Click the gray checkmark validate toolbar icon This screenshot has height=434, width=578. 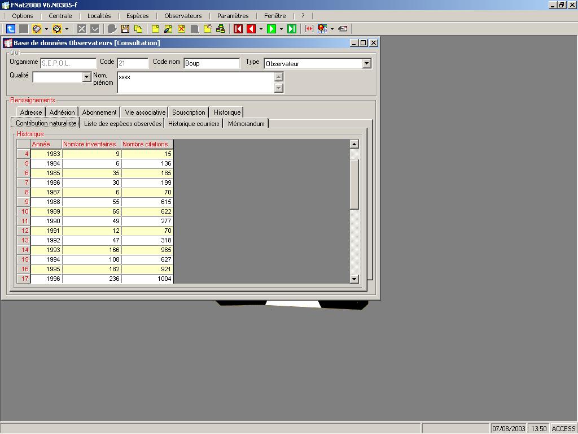point(95,29)
